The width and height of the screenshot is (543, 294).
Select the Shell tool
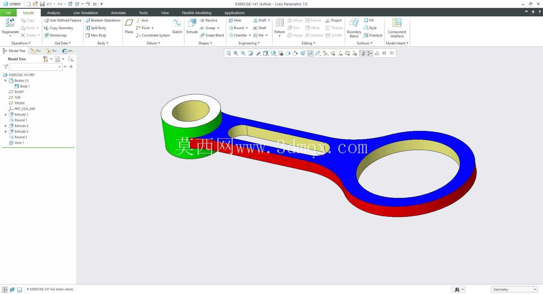coord(260,28)
